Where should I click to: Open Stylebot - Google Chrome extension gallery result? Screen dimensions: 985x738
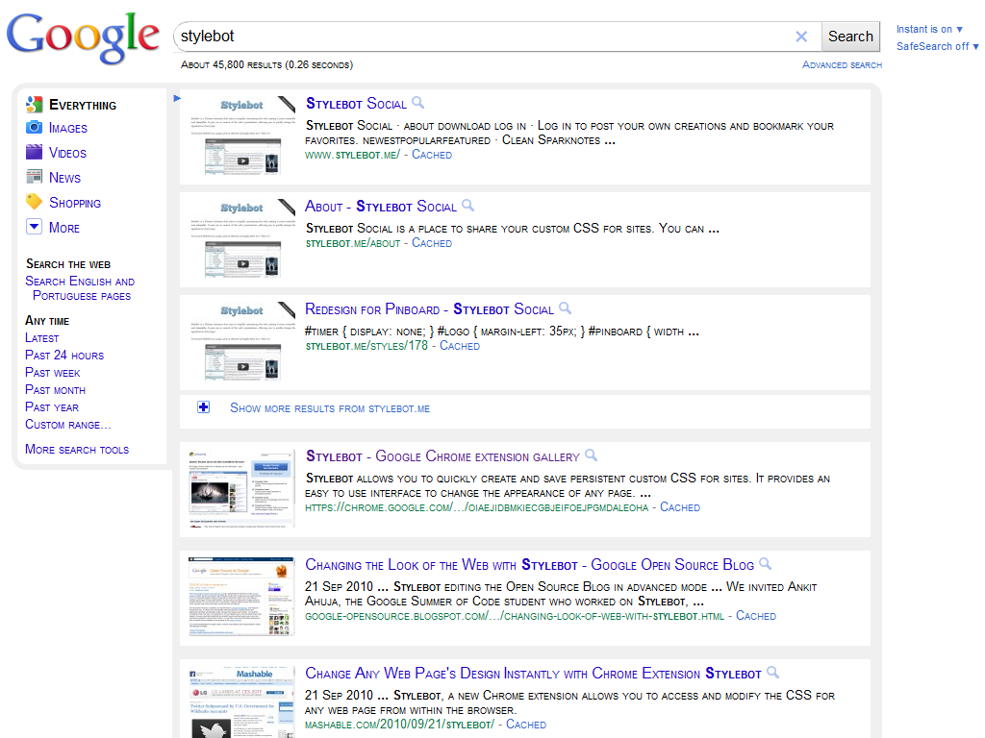tap(442, 456)
